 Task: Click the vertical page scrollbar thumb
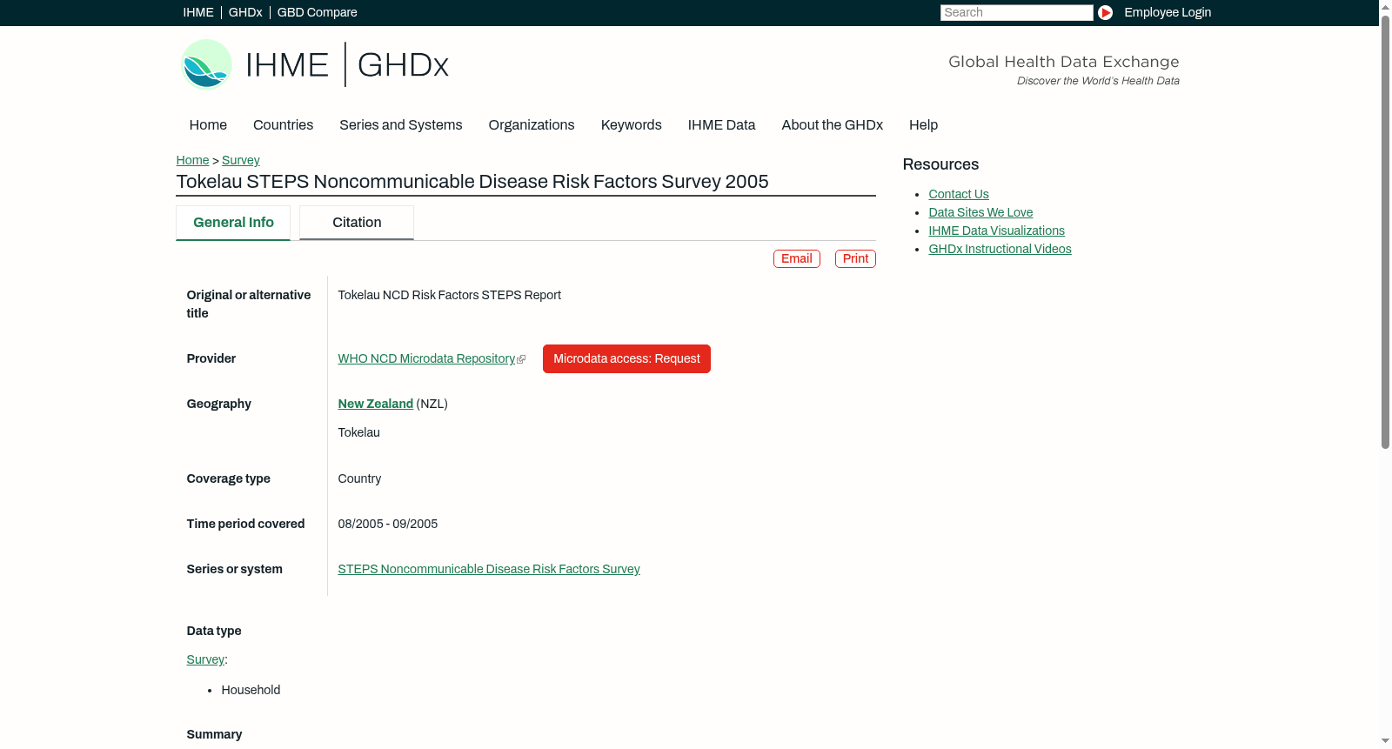point(1385,231)
